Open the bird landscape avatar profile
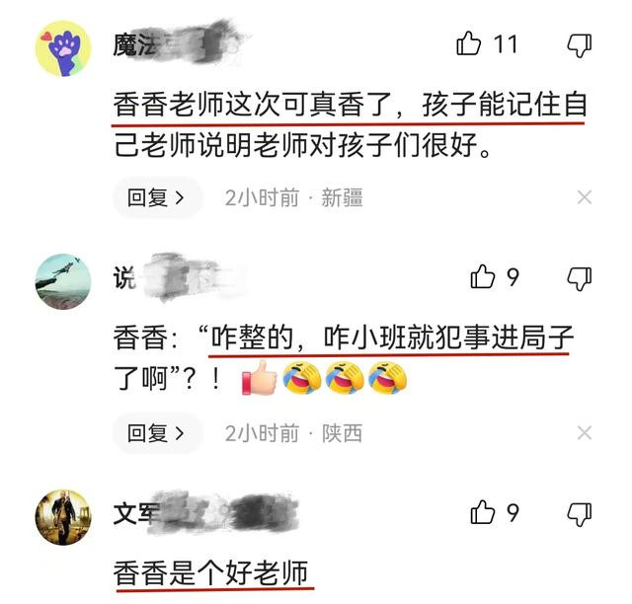This screenshot has width=632, height=604. coord(63,281)
